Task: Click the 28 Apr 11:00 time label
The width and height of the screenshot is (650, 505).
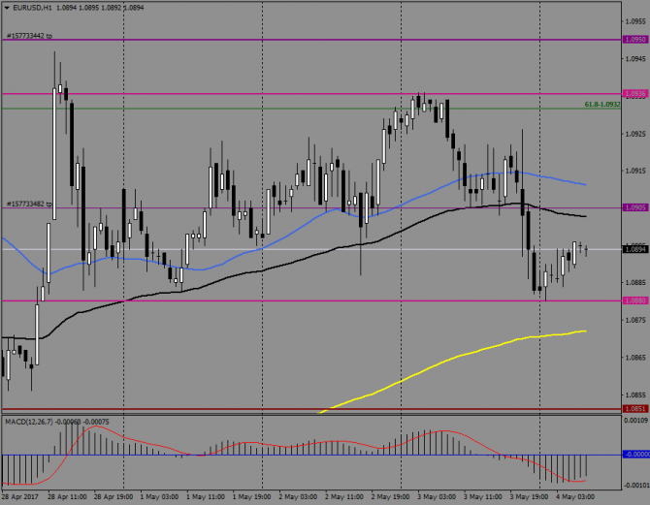Action: coord(67,496)
